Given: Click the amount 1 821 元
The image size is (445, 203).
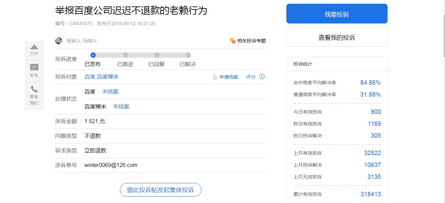Looking at the screenshot, I should (95, 121).
